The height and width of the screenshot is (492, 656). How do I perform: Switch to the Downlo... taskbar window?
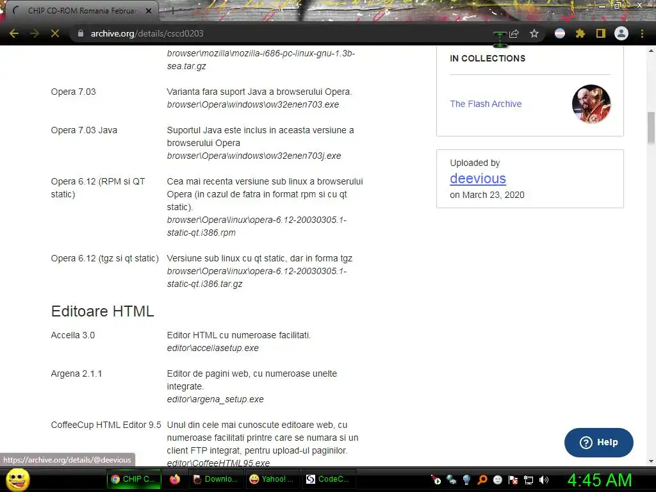[217, 479]
